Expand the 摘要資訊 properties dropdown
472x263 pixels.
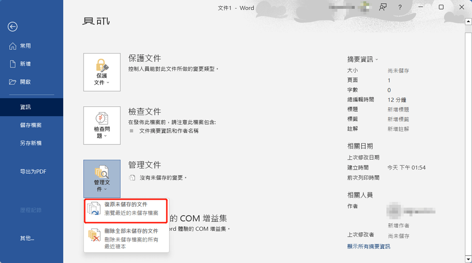(363, 59)
